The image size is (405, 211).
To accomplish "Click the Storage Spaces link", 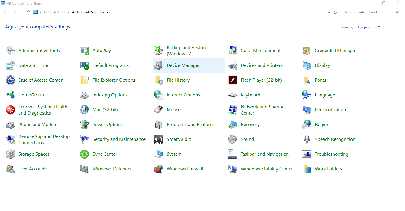I will pyautogui.click(x=34, y=154).
